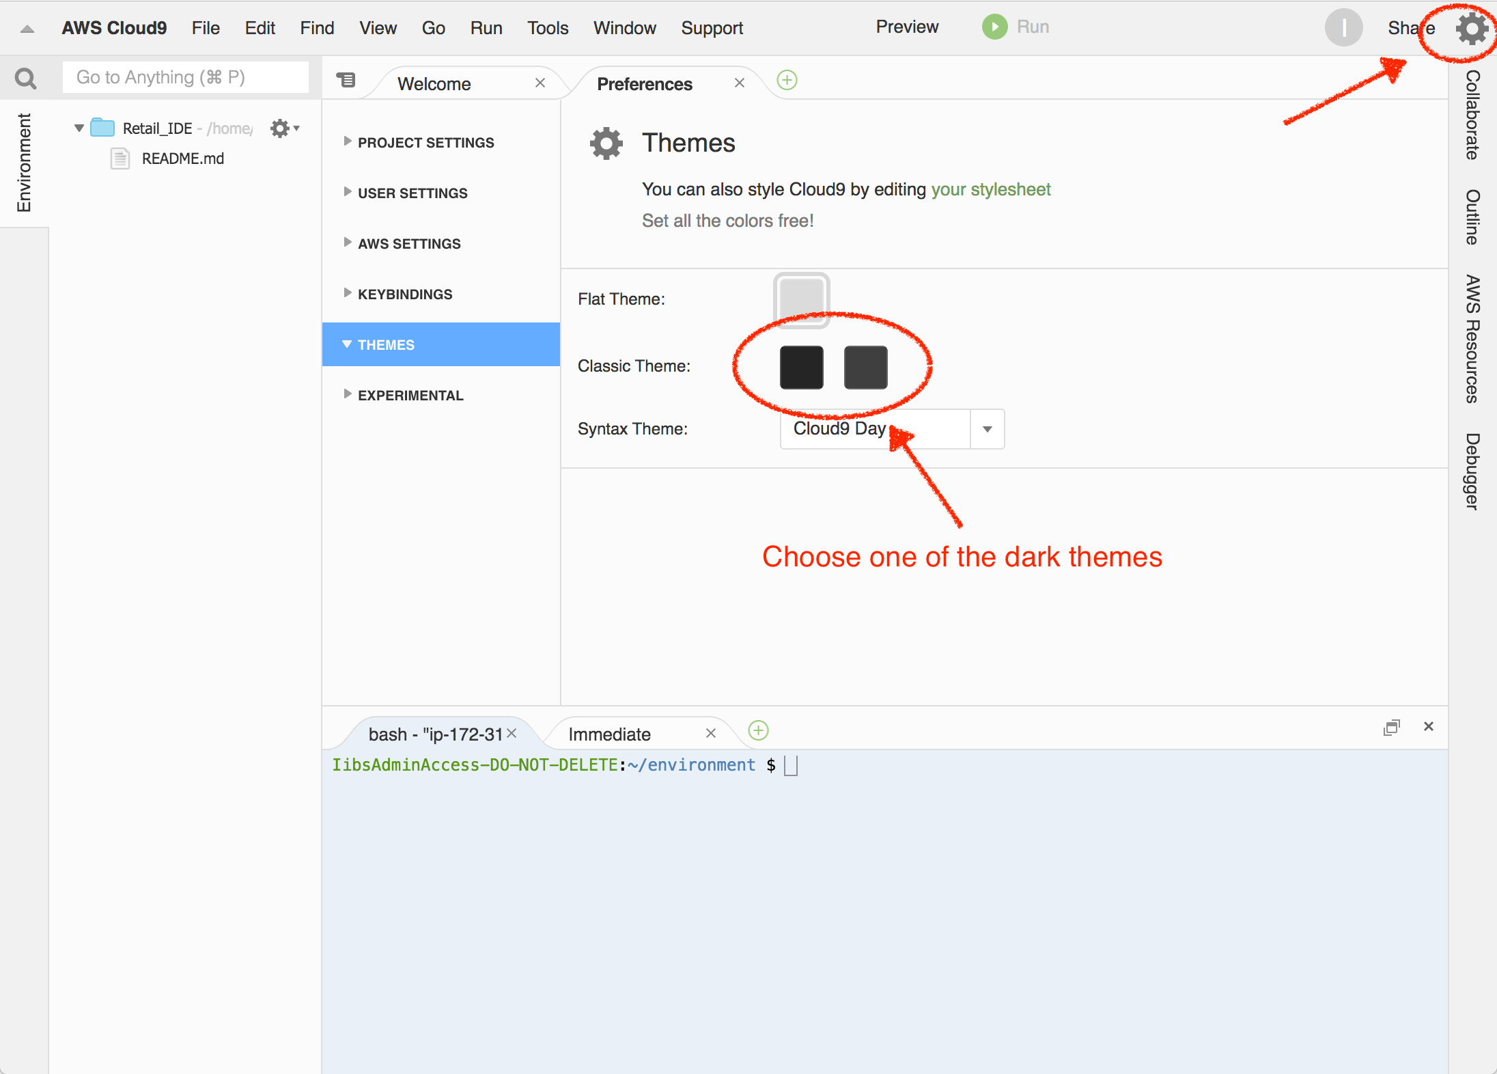Viewport: 1497px width, 1074px height.
Task: Open the Collaborate side panel
Action: point(1473,115)
